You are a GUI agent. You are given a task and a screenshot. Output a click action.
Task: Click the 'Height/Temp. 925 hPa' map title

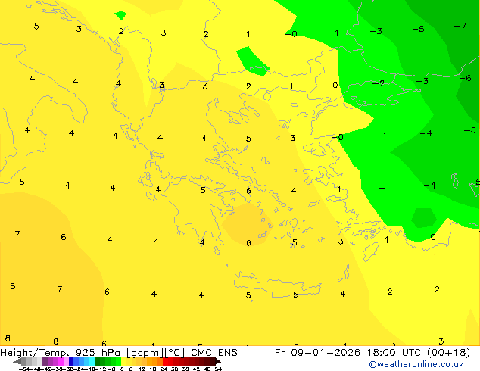tap(60, 353)
